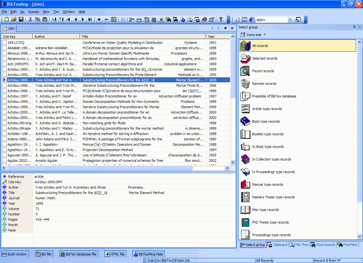Open the ddm tab list dropdown arrow

(225, 28)
